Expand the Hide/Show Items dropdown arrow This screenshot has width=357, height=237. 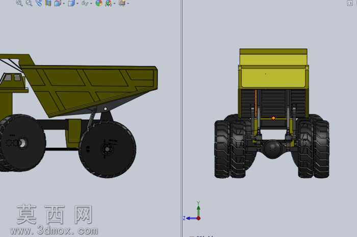(91, 4)
